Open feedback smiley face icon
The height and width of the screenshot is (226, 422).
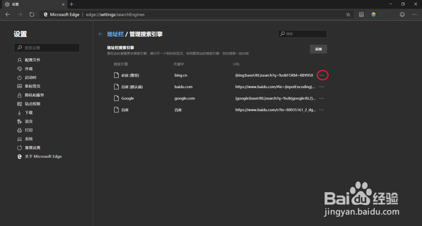pos(402,14)
